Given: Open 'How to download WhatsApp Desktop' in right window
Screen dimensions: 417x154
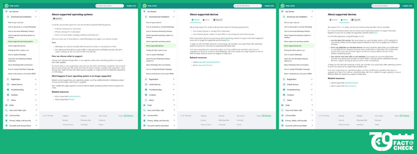Looking at the screenshot, I should [296, 31].
